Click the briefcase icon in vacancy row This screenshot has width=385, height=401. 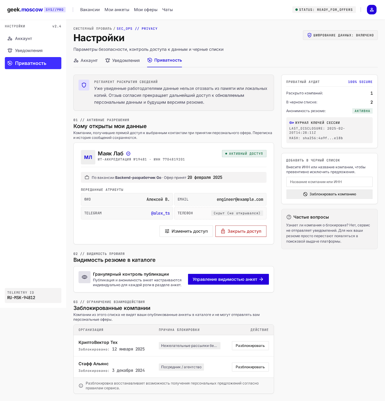click(87, 177)
